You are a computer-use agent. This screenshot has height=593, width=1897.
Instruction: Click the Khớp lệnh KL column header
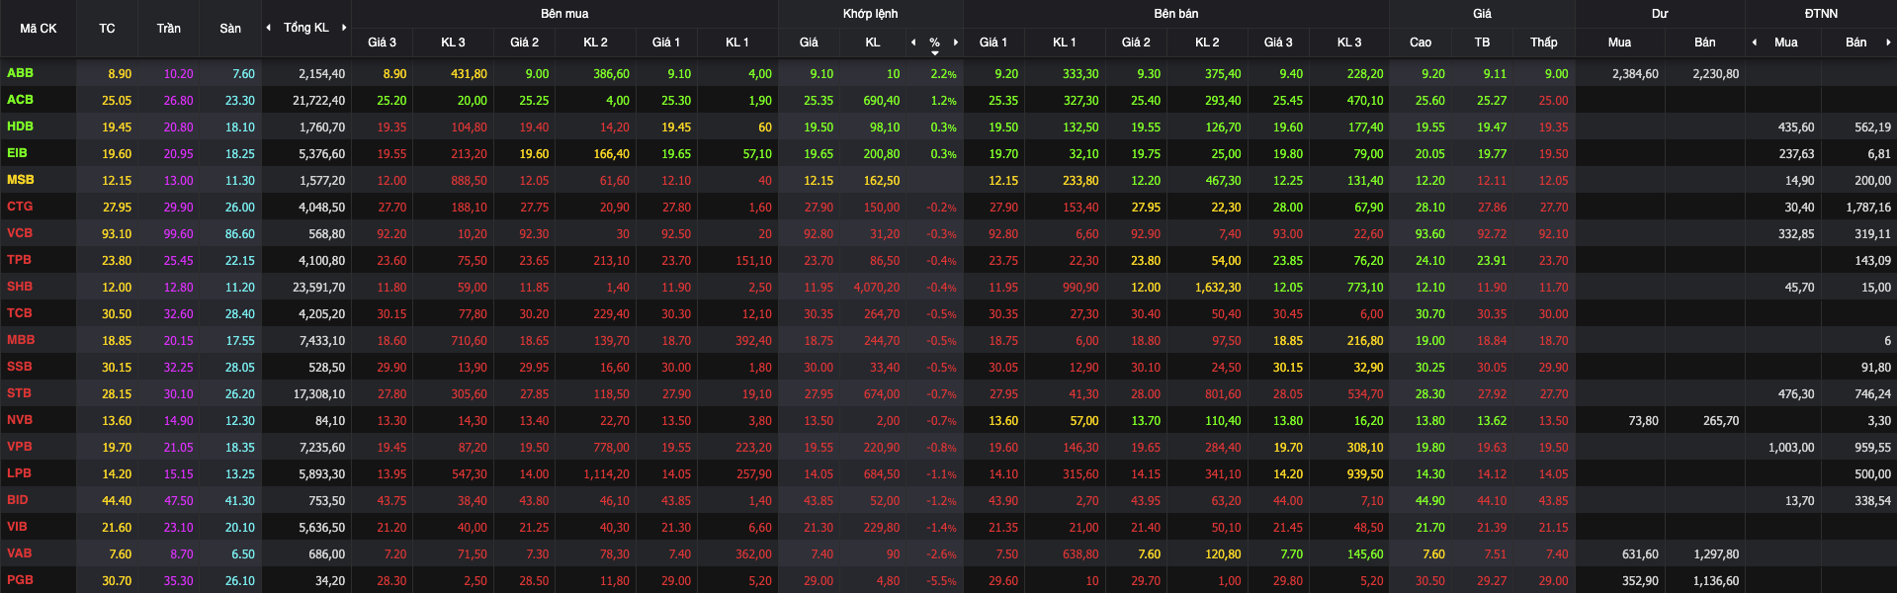873,42
